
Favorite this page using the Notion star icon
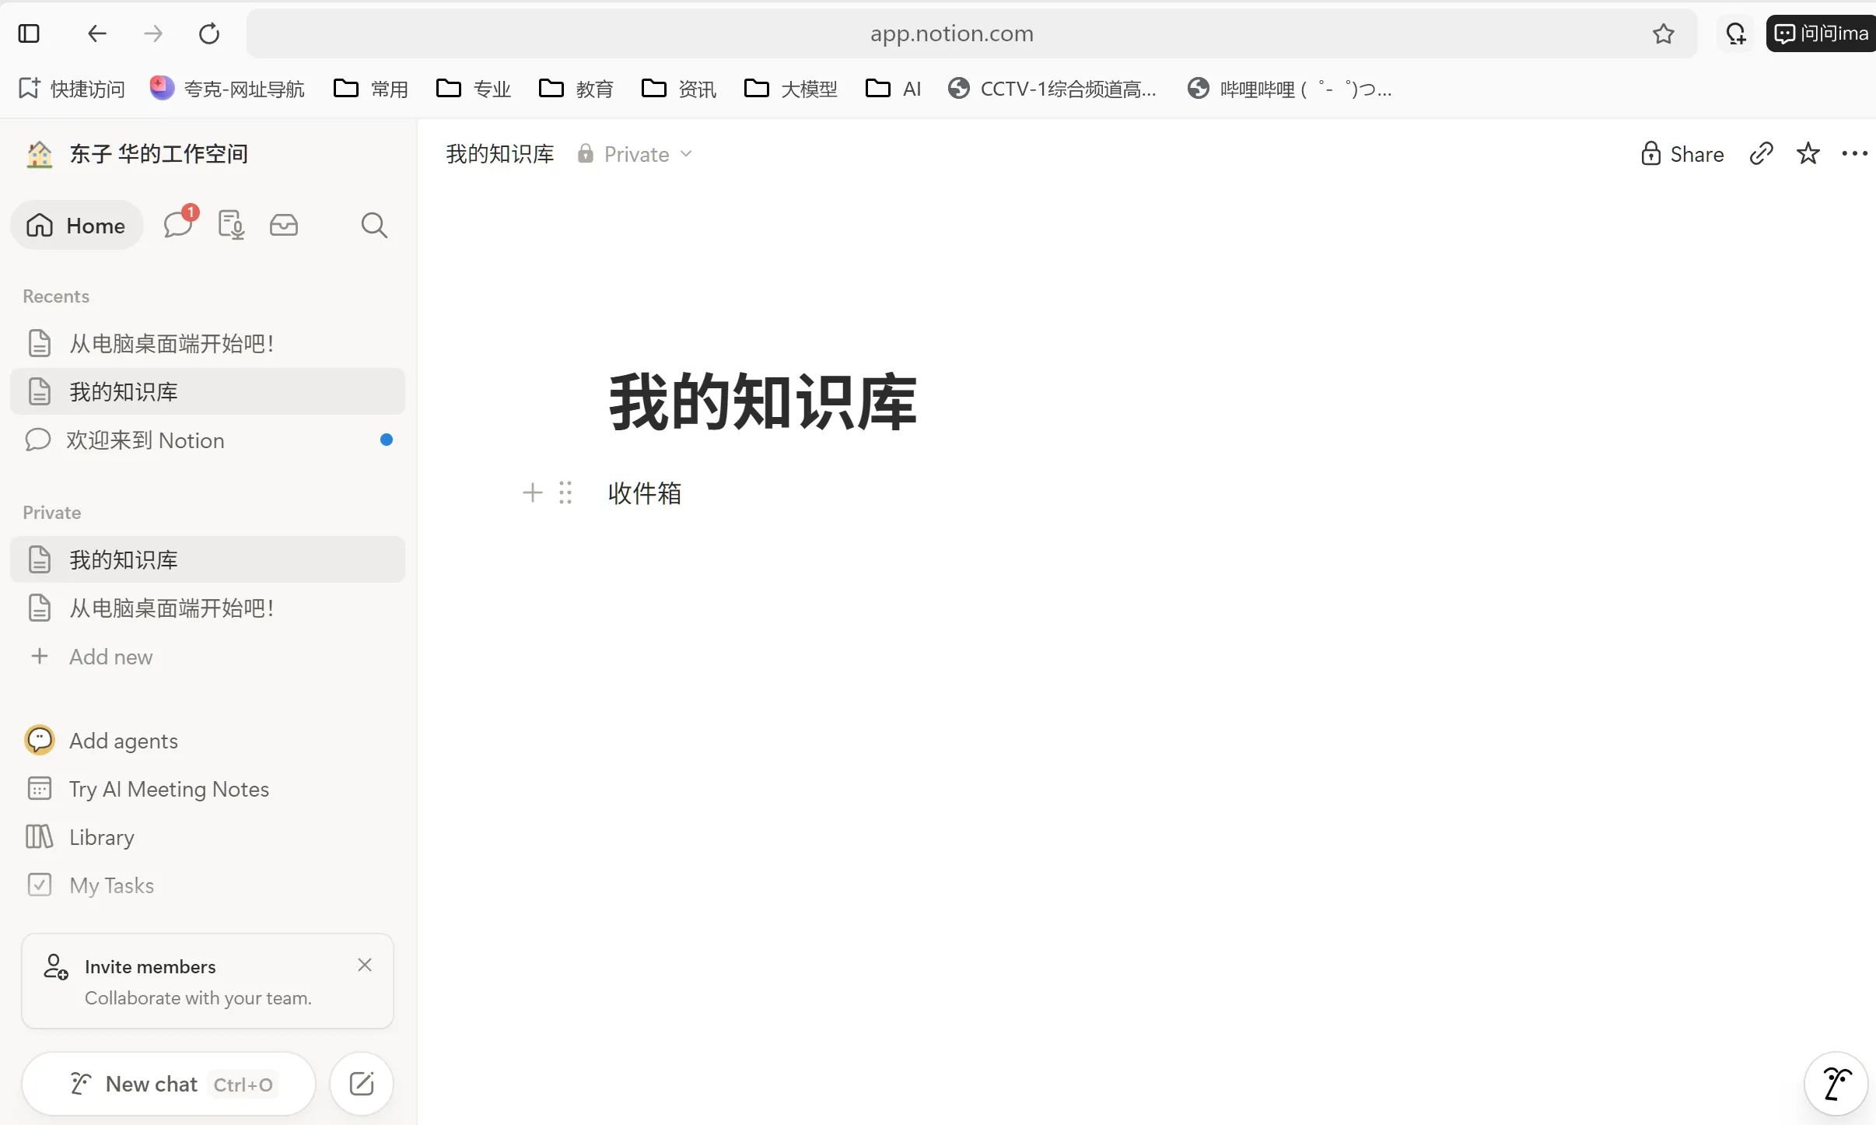tap(1808, 154)
